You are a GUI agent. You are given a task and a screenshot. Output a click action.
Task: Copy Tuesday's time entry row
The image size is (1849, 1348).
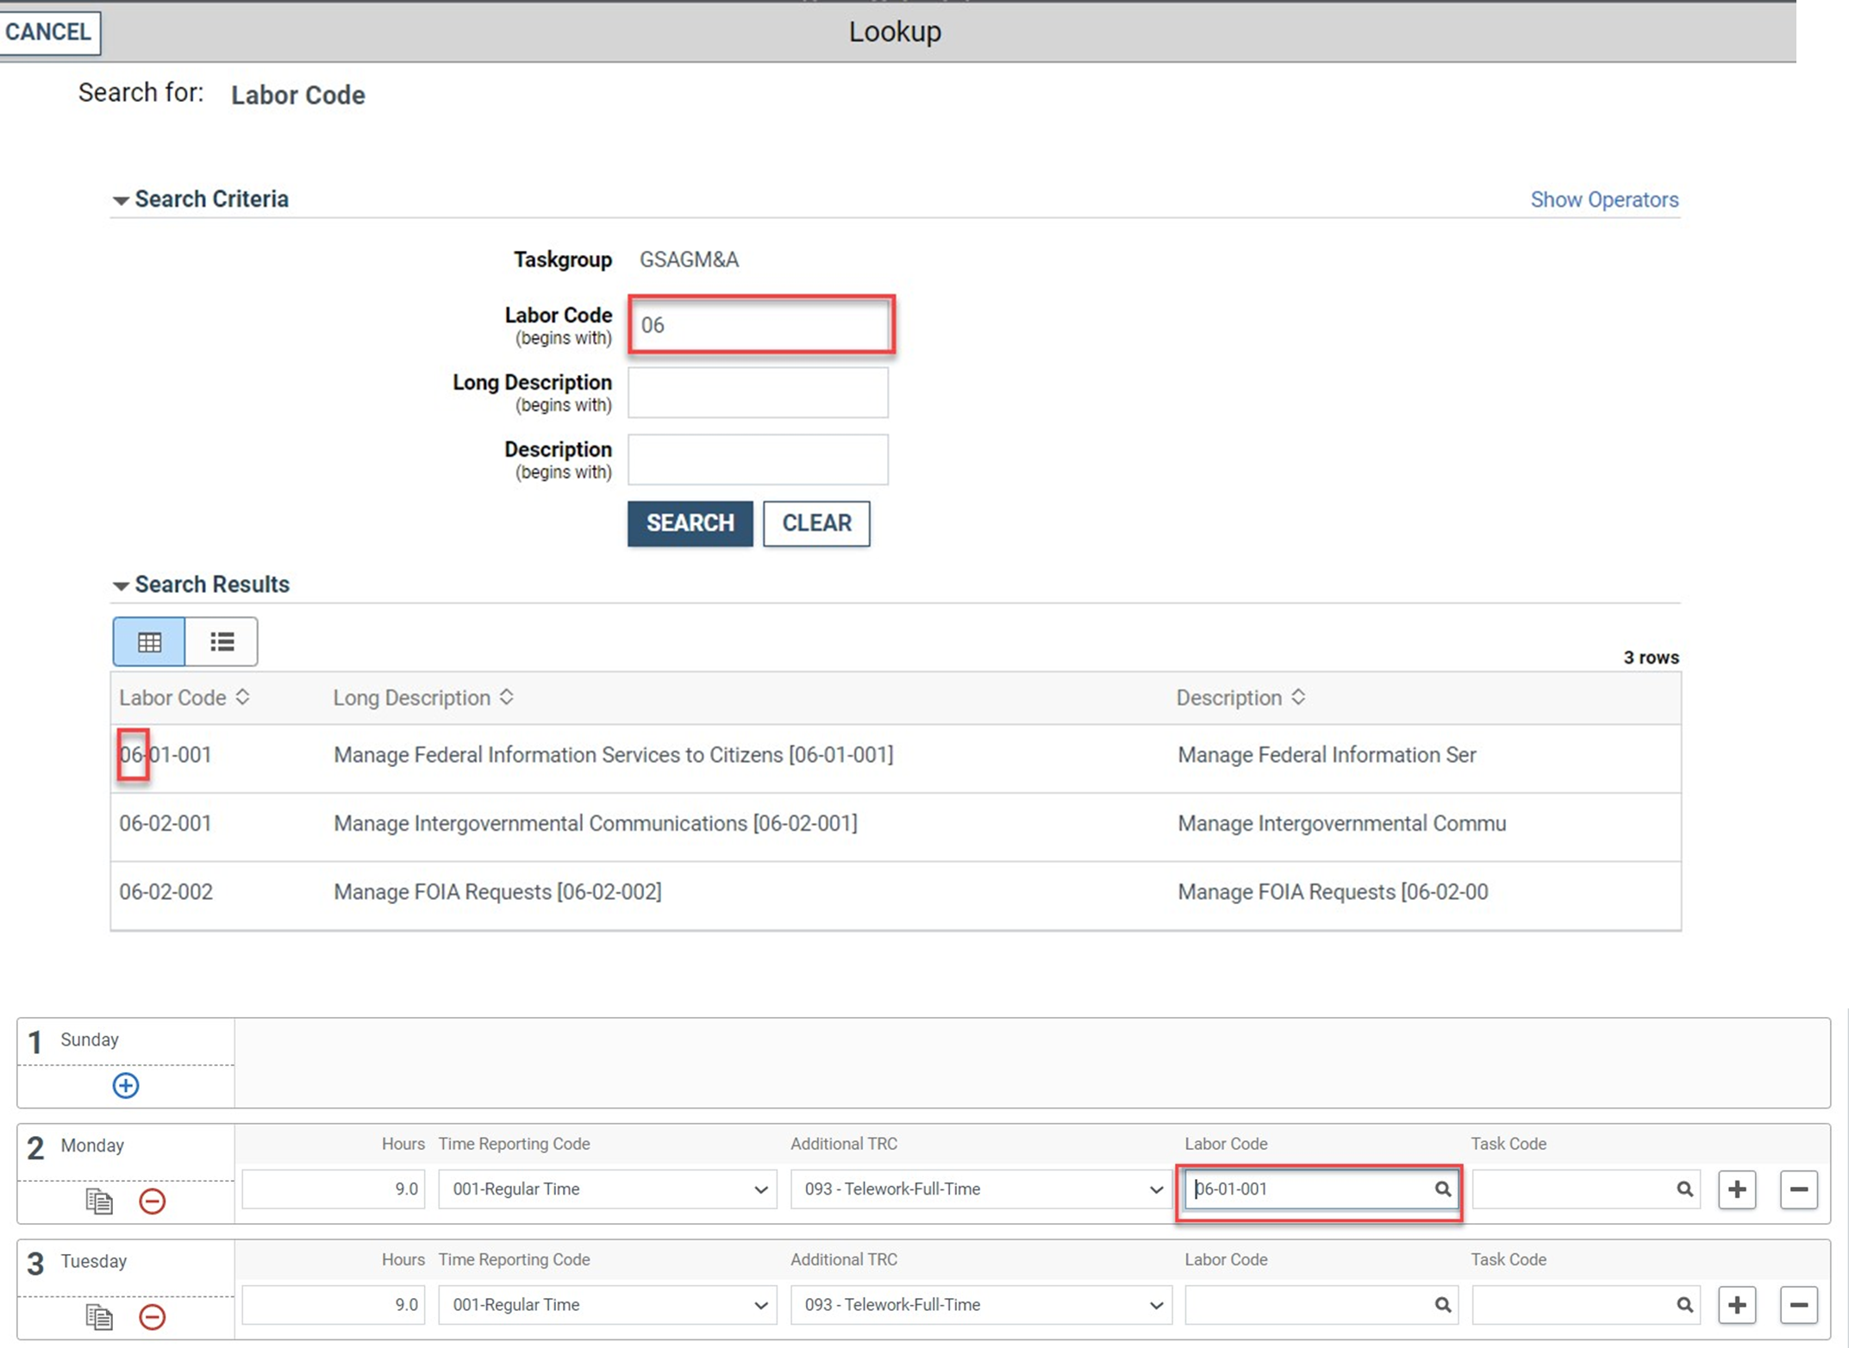coord(99,1317)
